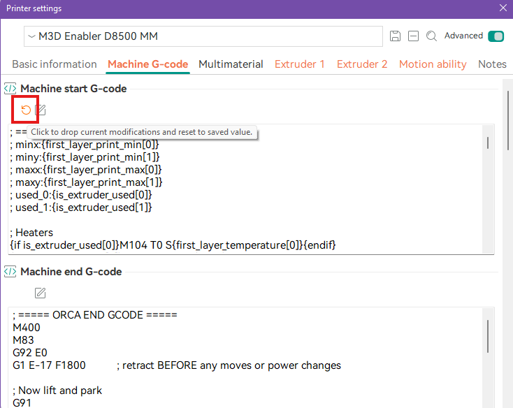Select the Notes tab
Screen dimensions: 513x408
[492, 64]
